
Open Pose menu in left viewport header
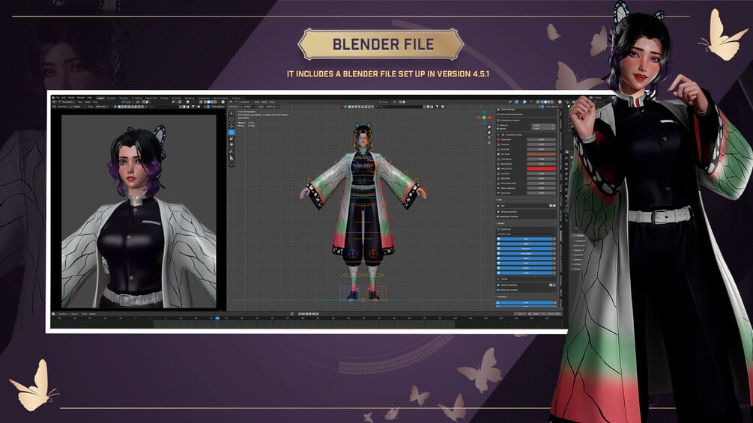tap(95, 102)
